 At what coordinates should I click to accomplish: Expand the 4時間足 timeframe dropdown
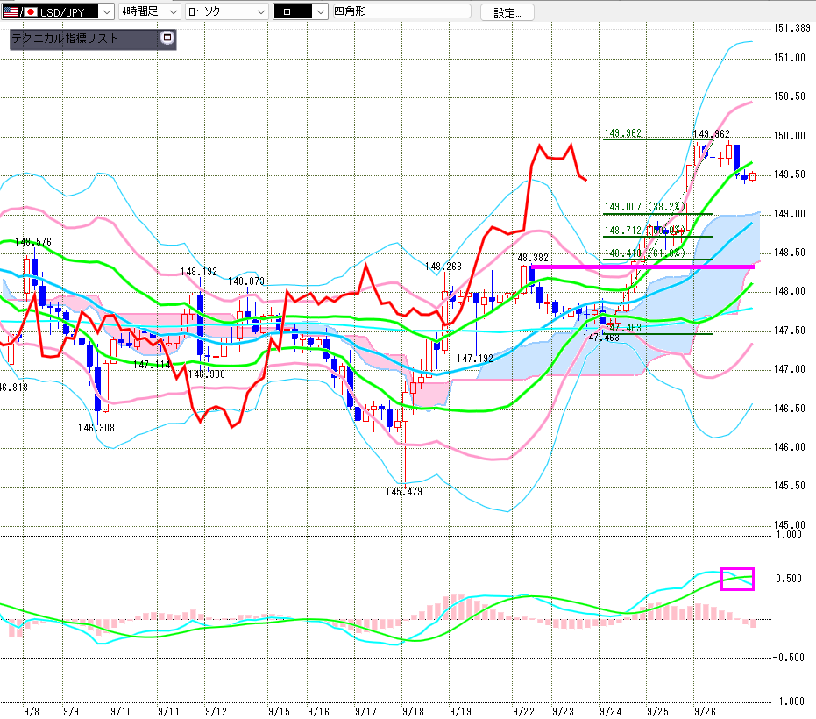pos(172,12)
